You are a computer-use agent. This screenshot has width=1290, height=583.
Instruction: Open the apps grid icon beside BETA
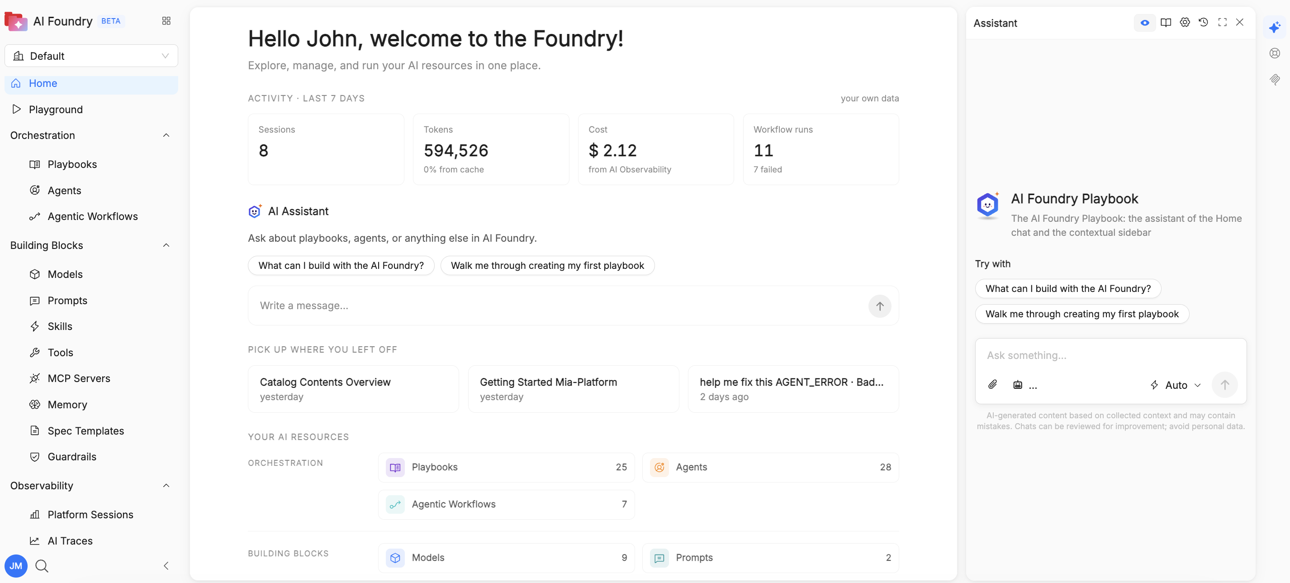[x=166, y=21]
